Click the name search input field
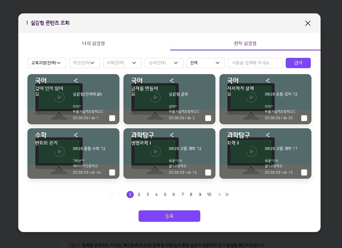342x248 pixels. tap(255, 63)
